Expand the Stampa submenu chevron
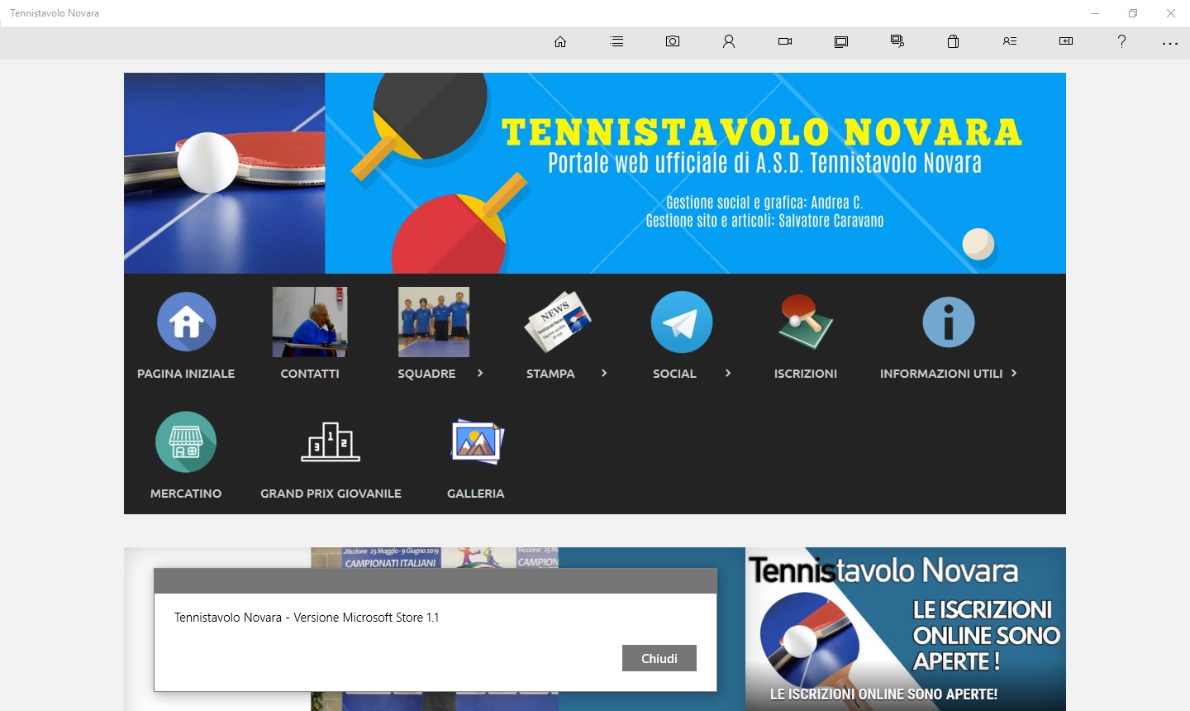Screen dimensions: 1190x711 (604, 373)
